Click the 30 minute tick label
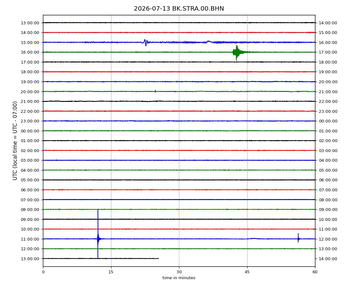The image size is (358, 296). [179, 272]
